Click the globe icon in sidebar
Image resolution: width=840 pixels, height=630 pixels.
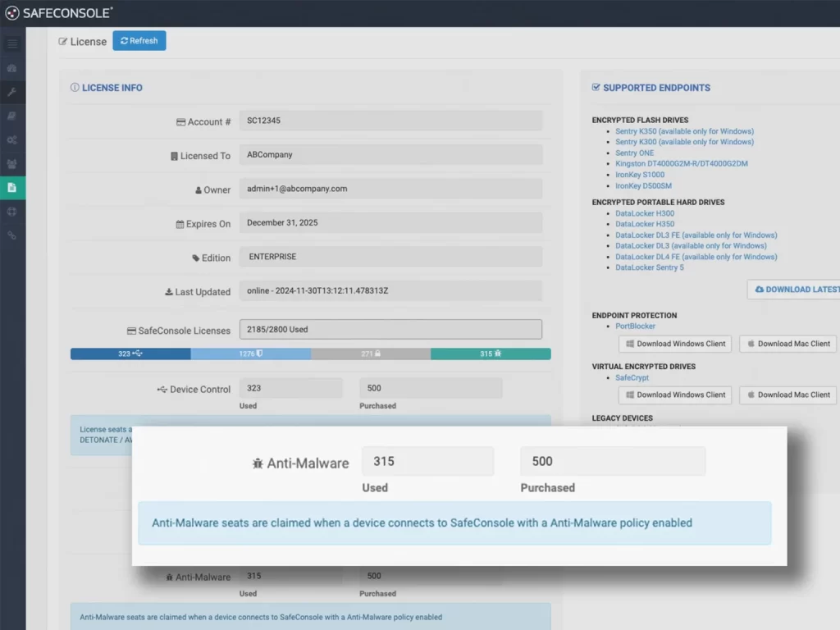pos(12,212)
